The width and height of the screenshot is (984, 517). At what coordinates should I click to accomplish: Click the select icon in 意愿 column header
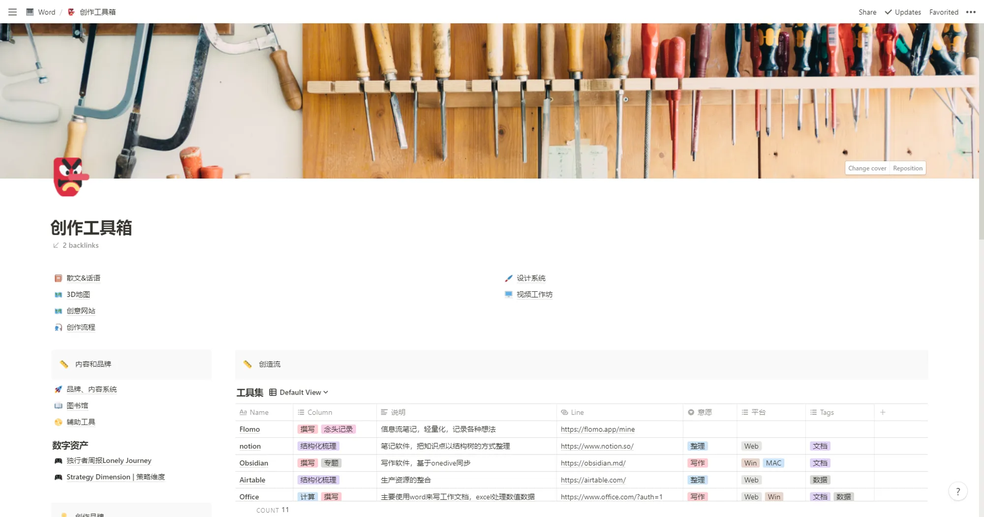pyautogui.click(x=691, y=412)
